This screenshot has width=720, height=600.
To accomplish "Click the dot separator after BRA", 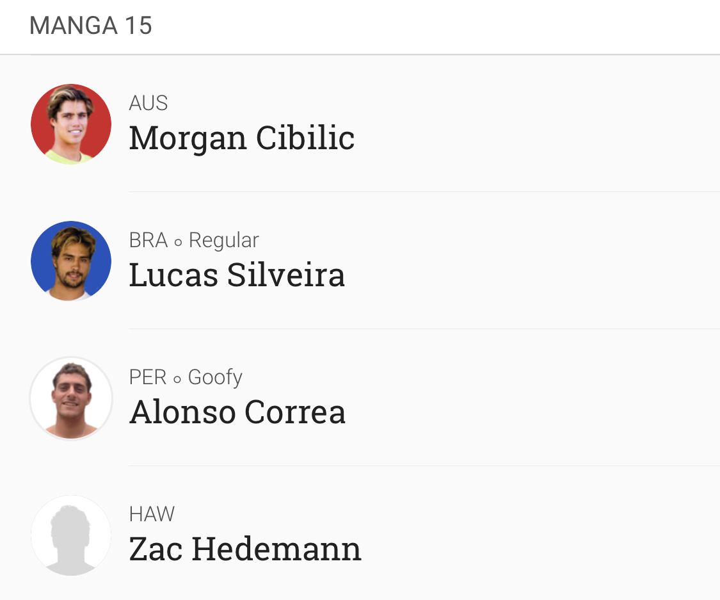I will (x=178, y=243).
